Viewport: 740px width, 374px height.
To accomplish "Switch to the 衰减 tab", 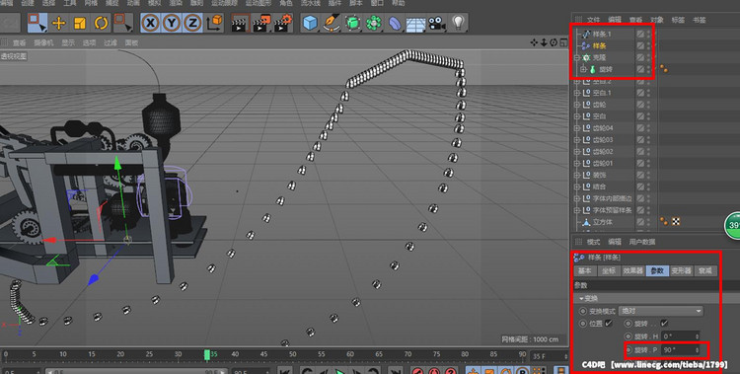I will 705,270.
